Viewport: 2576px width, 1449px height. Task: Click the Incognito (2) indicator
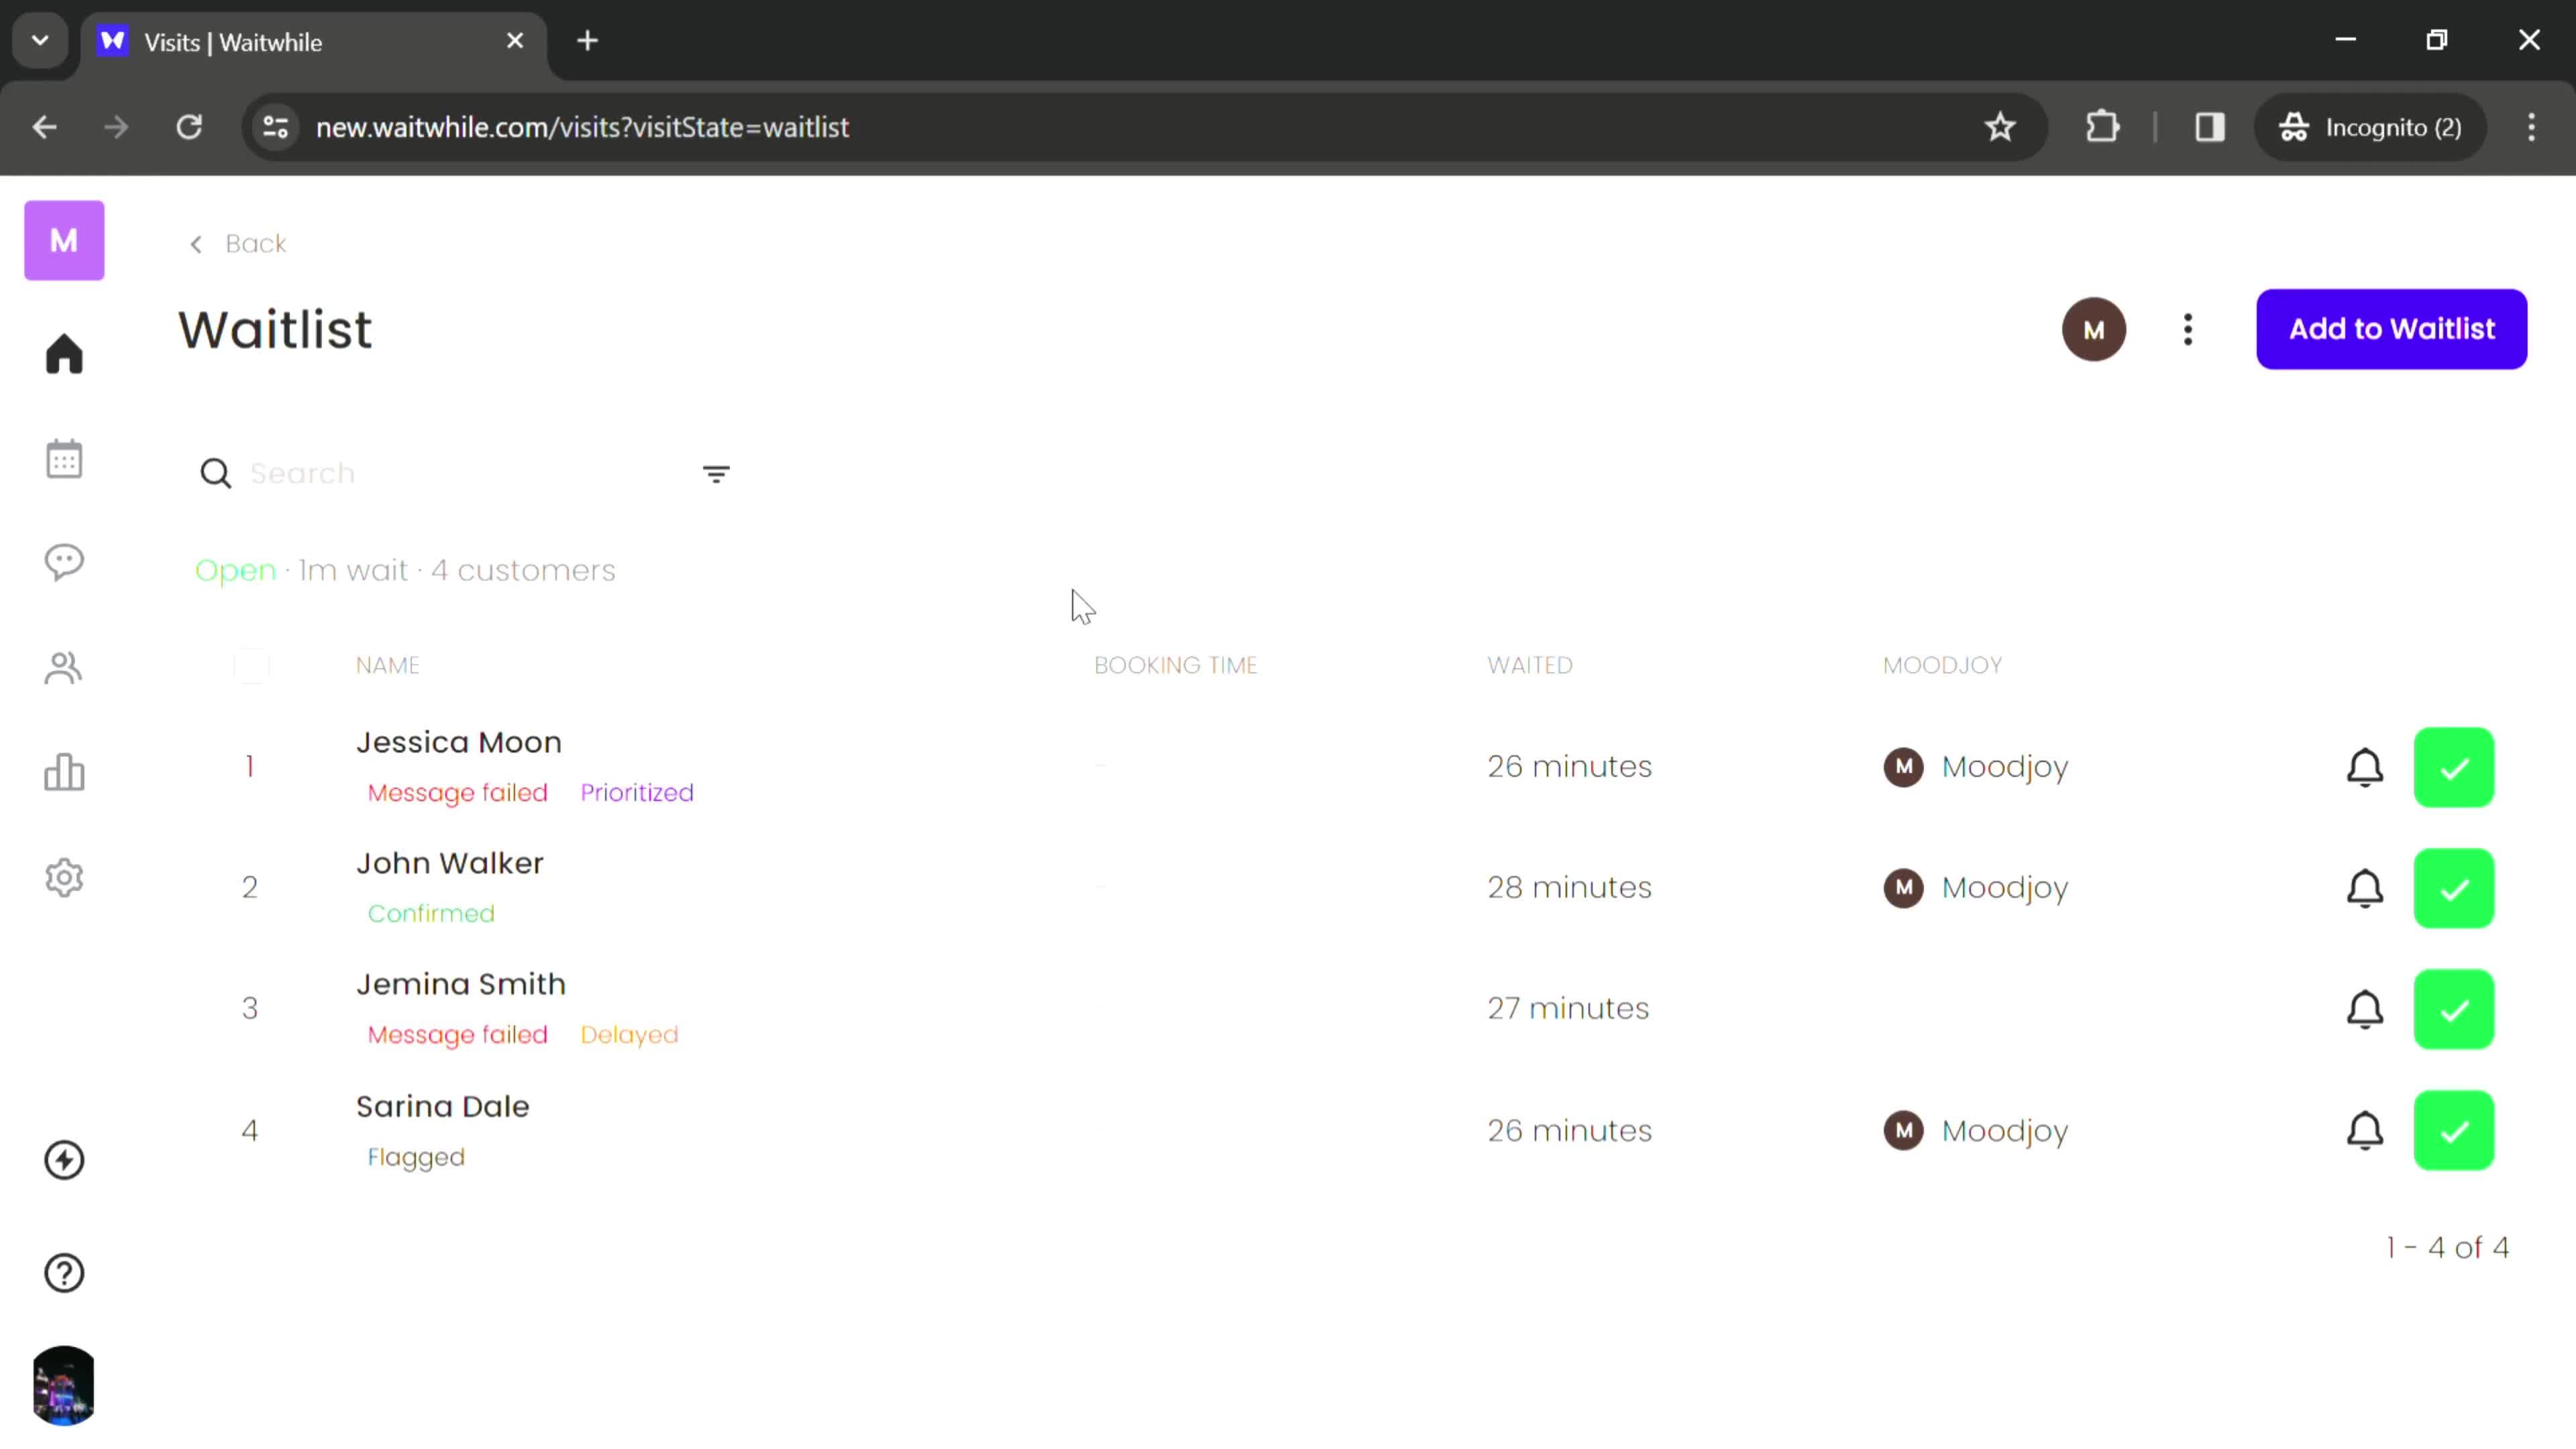tap(2370, 127)
